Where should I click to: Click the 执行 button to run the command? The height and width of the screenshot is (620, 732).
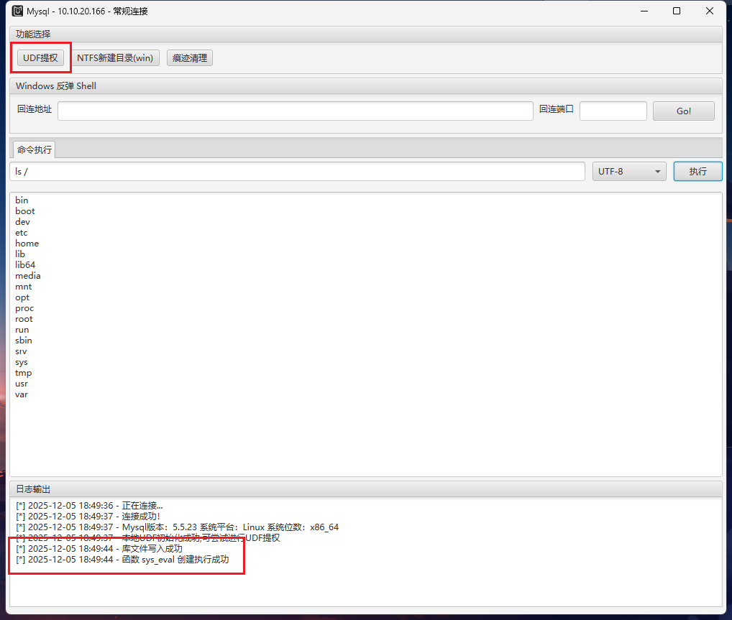click(697, 172)
